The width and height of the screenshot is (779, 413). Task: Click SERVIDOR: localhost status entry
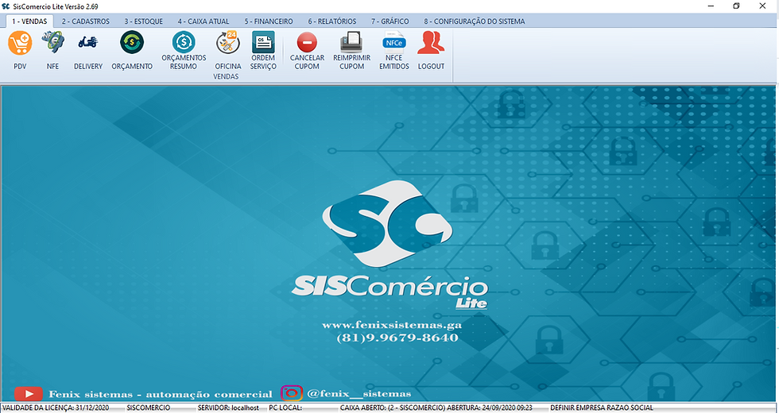coord(229,407)
